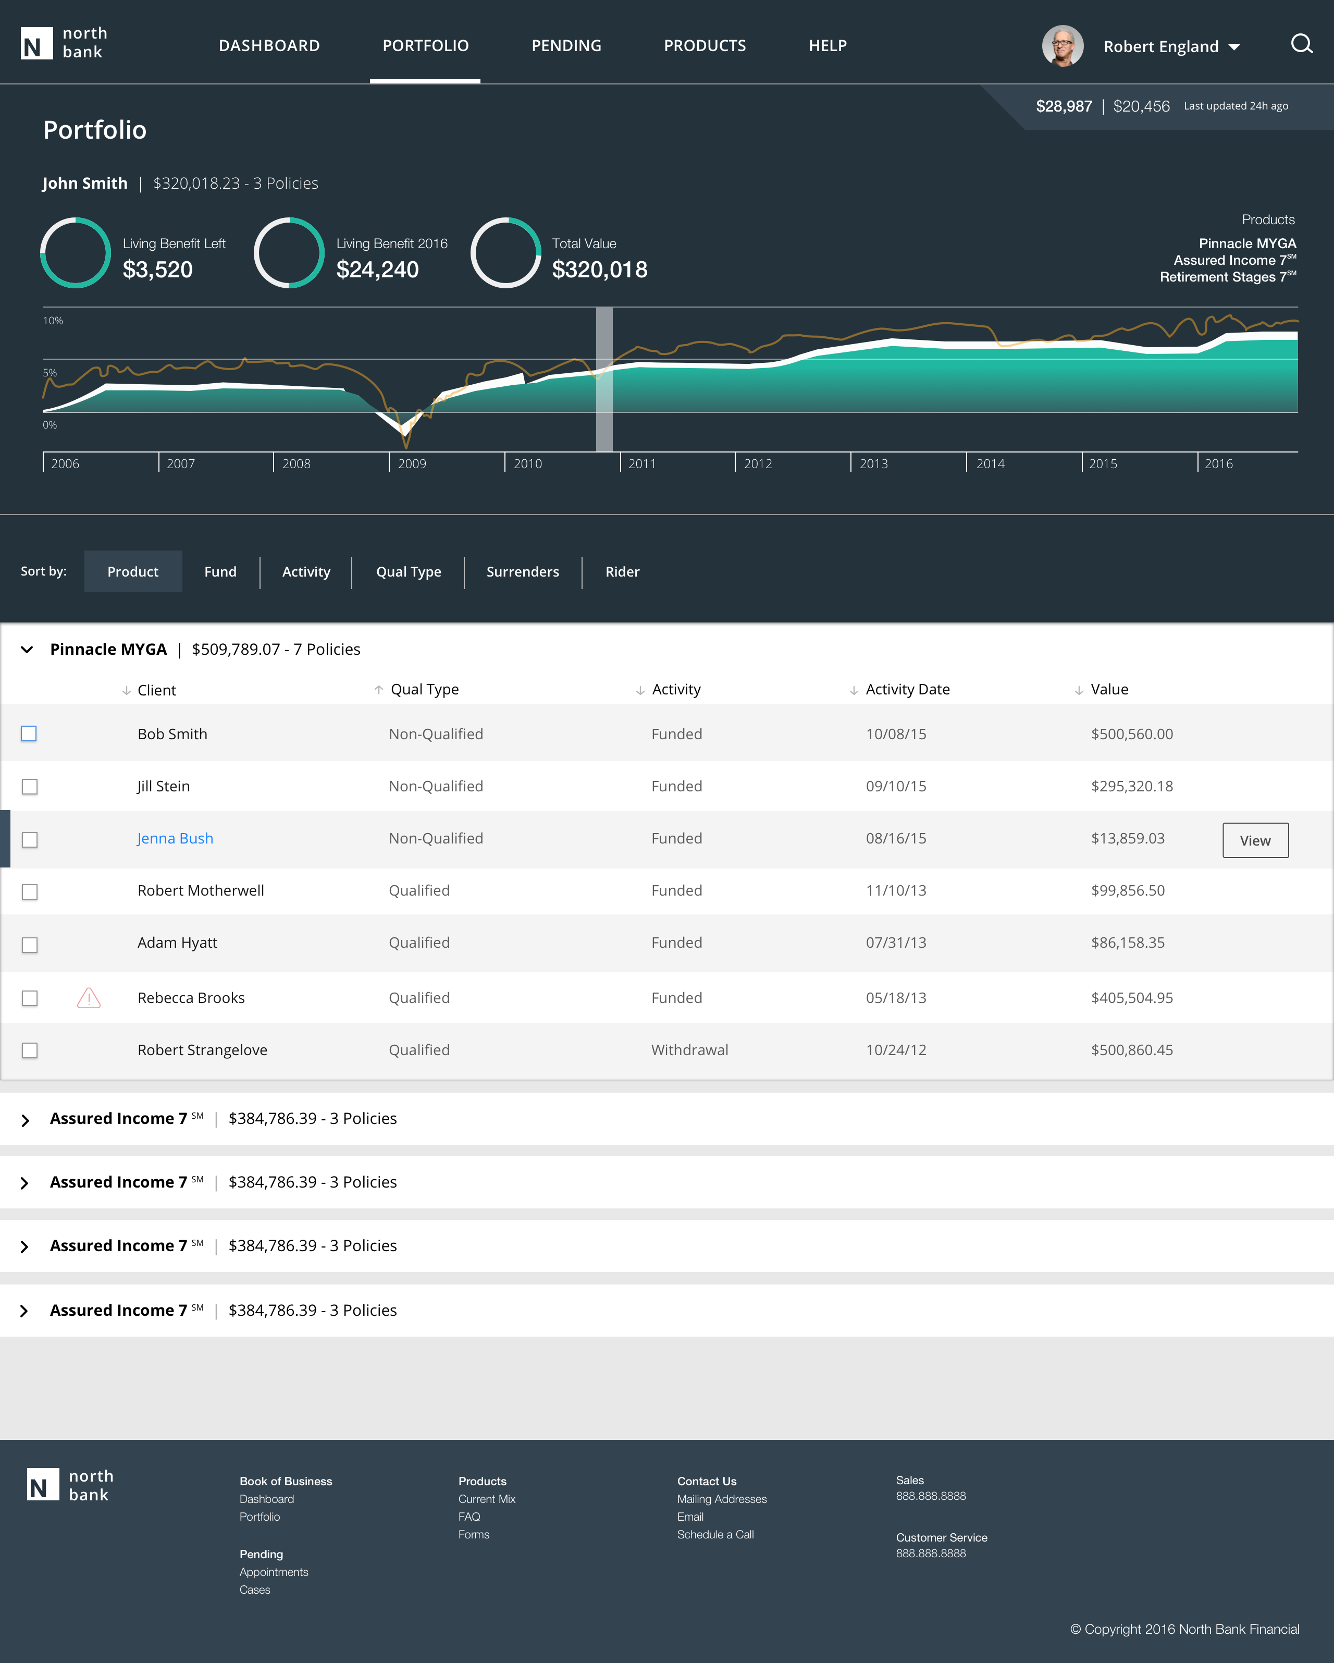Click the View button on Jenna Bush row
The width and height of the screenshot is (1334, 1663).
tap(1255, 840)
